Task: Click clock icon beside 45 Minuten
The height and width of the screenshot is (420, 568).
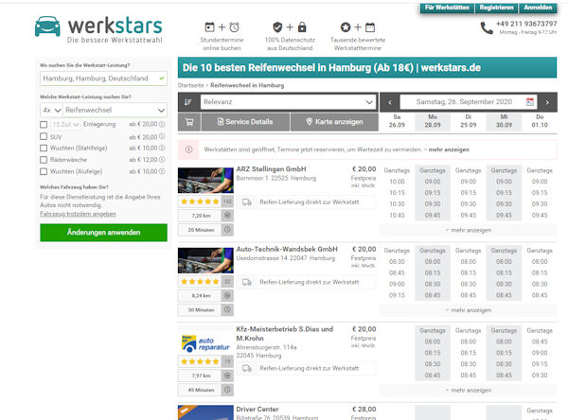Action: (227, 390)
